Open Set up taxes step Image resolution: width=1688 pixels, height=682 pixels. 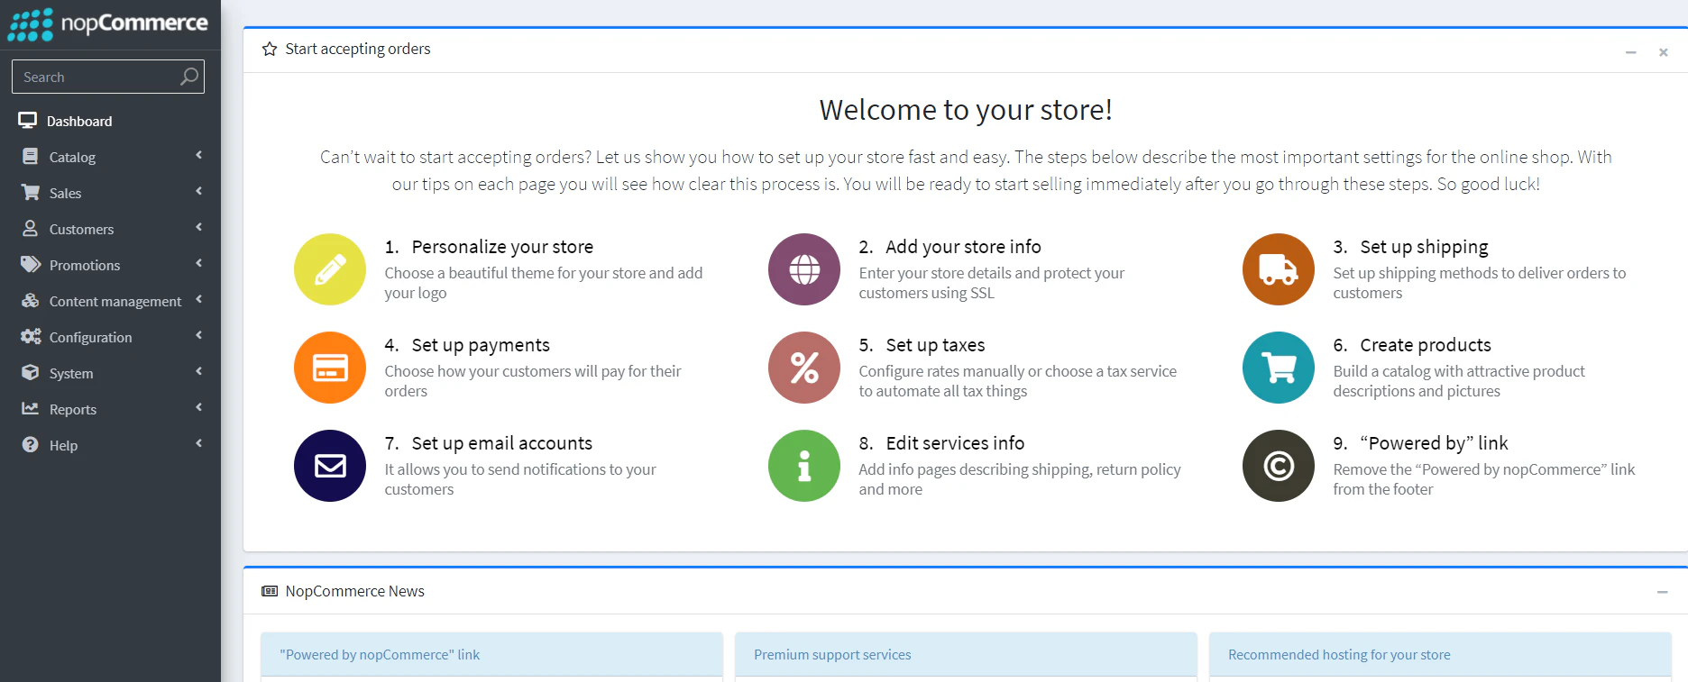click(x=935, y=345)
